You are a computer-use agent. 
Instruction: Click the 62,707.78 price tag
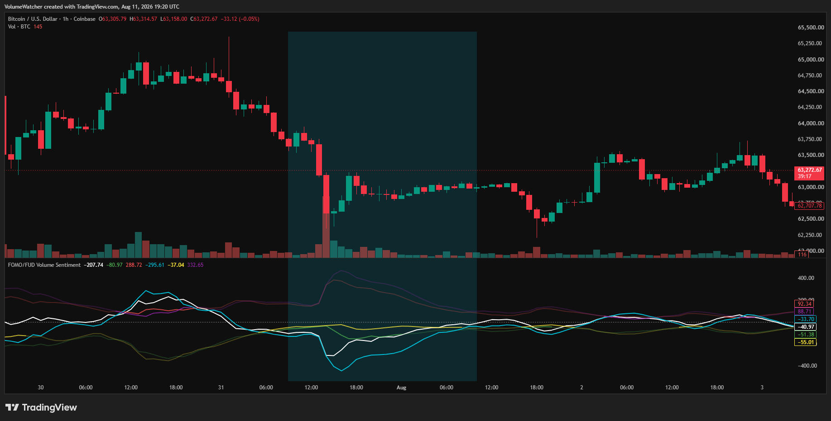[809, 206]
